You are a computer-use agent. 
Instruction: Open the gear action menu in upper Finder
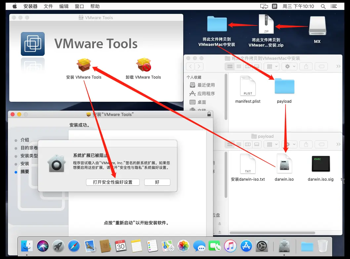coord(290,66)
